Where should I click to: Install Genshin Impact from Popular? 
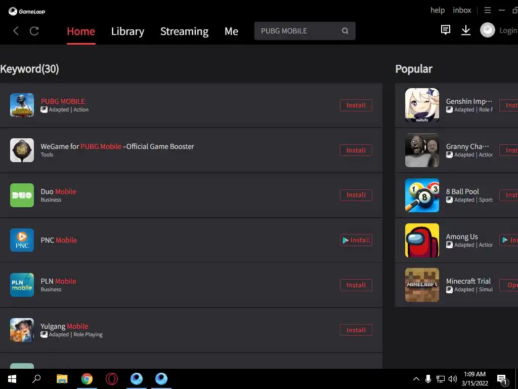click(x=509, y=105)
